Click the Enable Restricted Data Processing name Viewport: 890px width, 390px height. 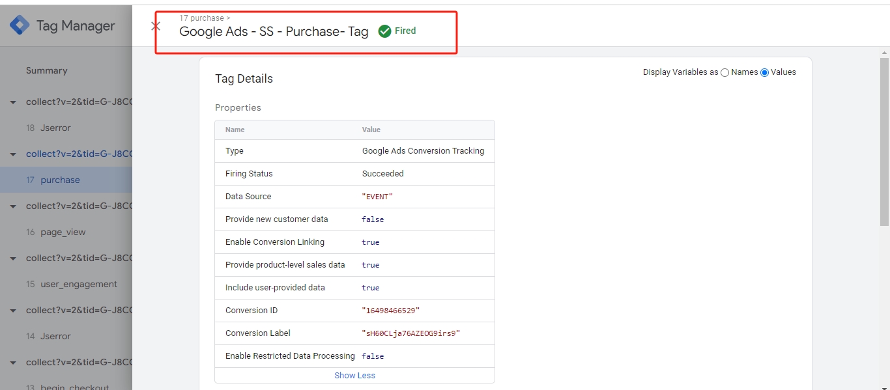290,356
